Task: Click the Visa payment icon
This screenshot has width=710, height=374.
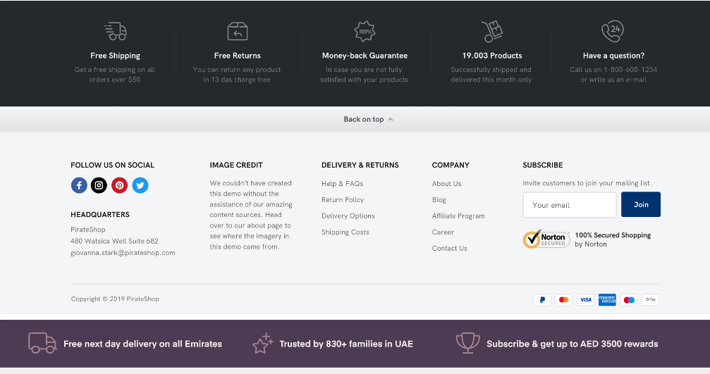Action: pos(585,300)
